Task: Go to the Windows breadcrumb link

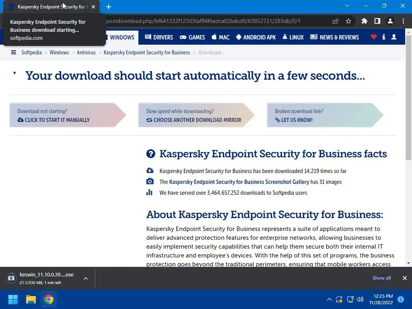Action: (59, 53)
